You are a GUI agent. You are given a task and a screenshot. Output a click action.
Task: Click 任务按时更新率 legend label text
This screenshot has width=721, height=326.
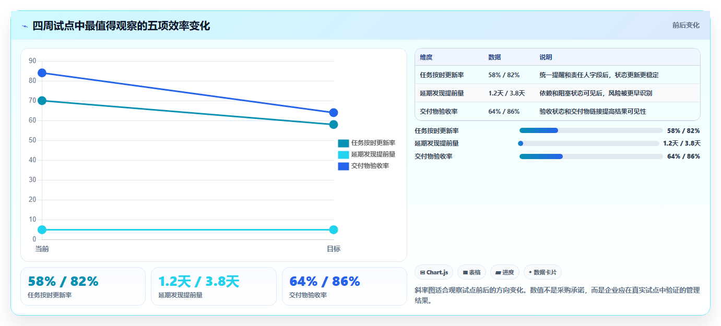373,143
